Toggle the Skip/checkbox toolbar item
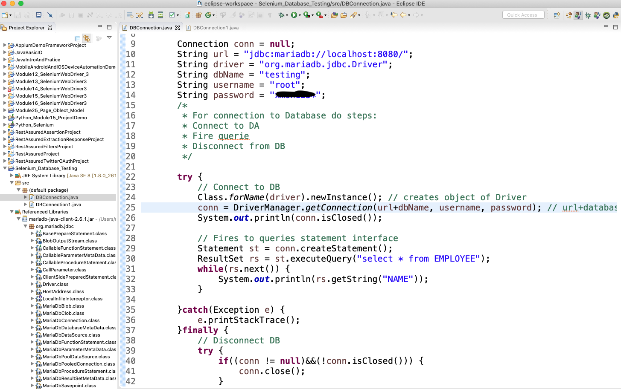This screenshot has width=621, height=389. (x=172, y=15)
